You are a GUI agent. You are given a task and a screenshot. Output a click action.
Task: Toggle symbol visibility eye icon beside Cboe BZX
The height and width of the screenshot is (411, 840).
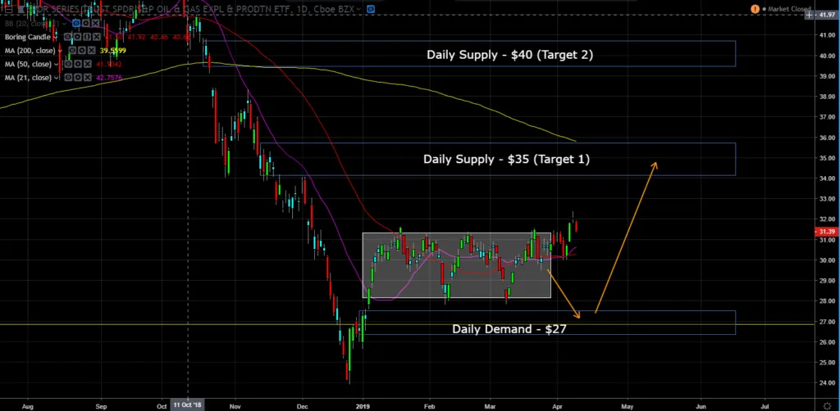(371, 9)
